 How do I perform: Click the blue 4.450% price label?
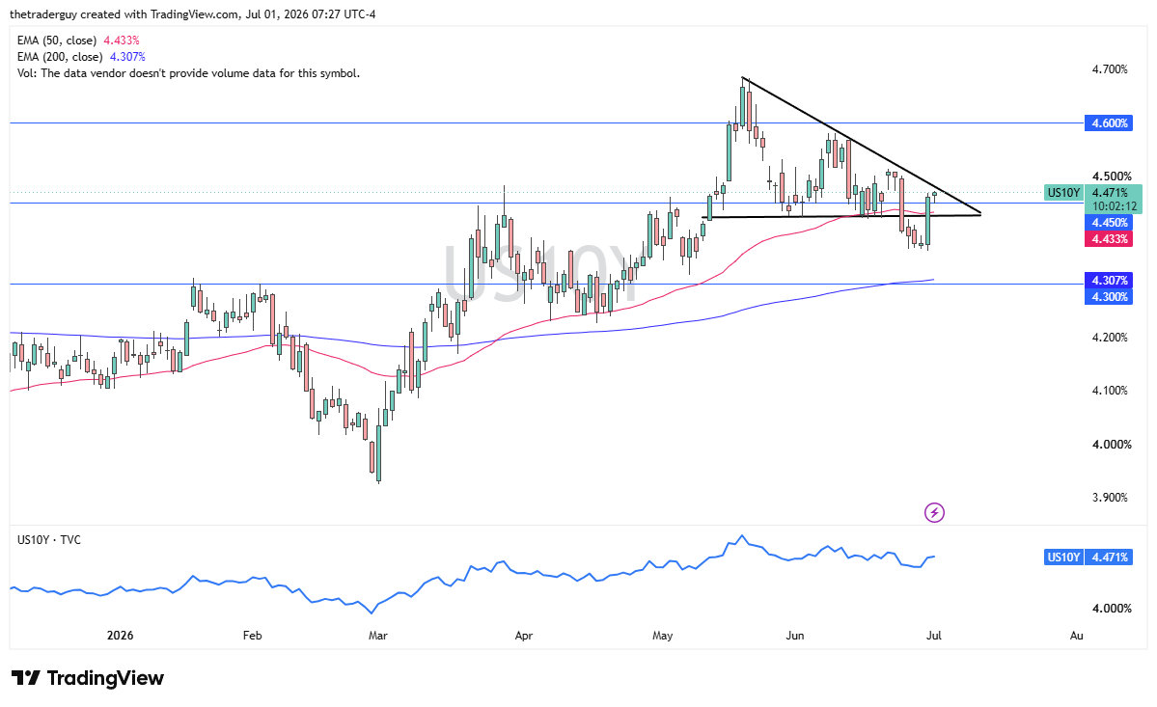tap(1108, 223)
